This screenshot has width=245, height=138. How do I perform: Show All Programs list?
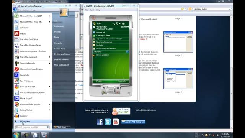point(33,122)
